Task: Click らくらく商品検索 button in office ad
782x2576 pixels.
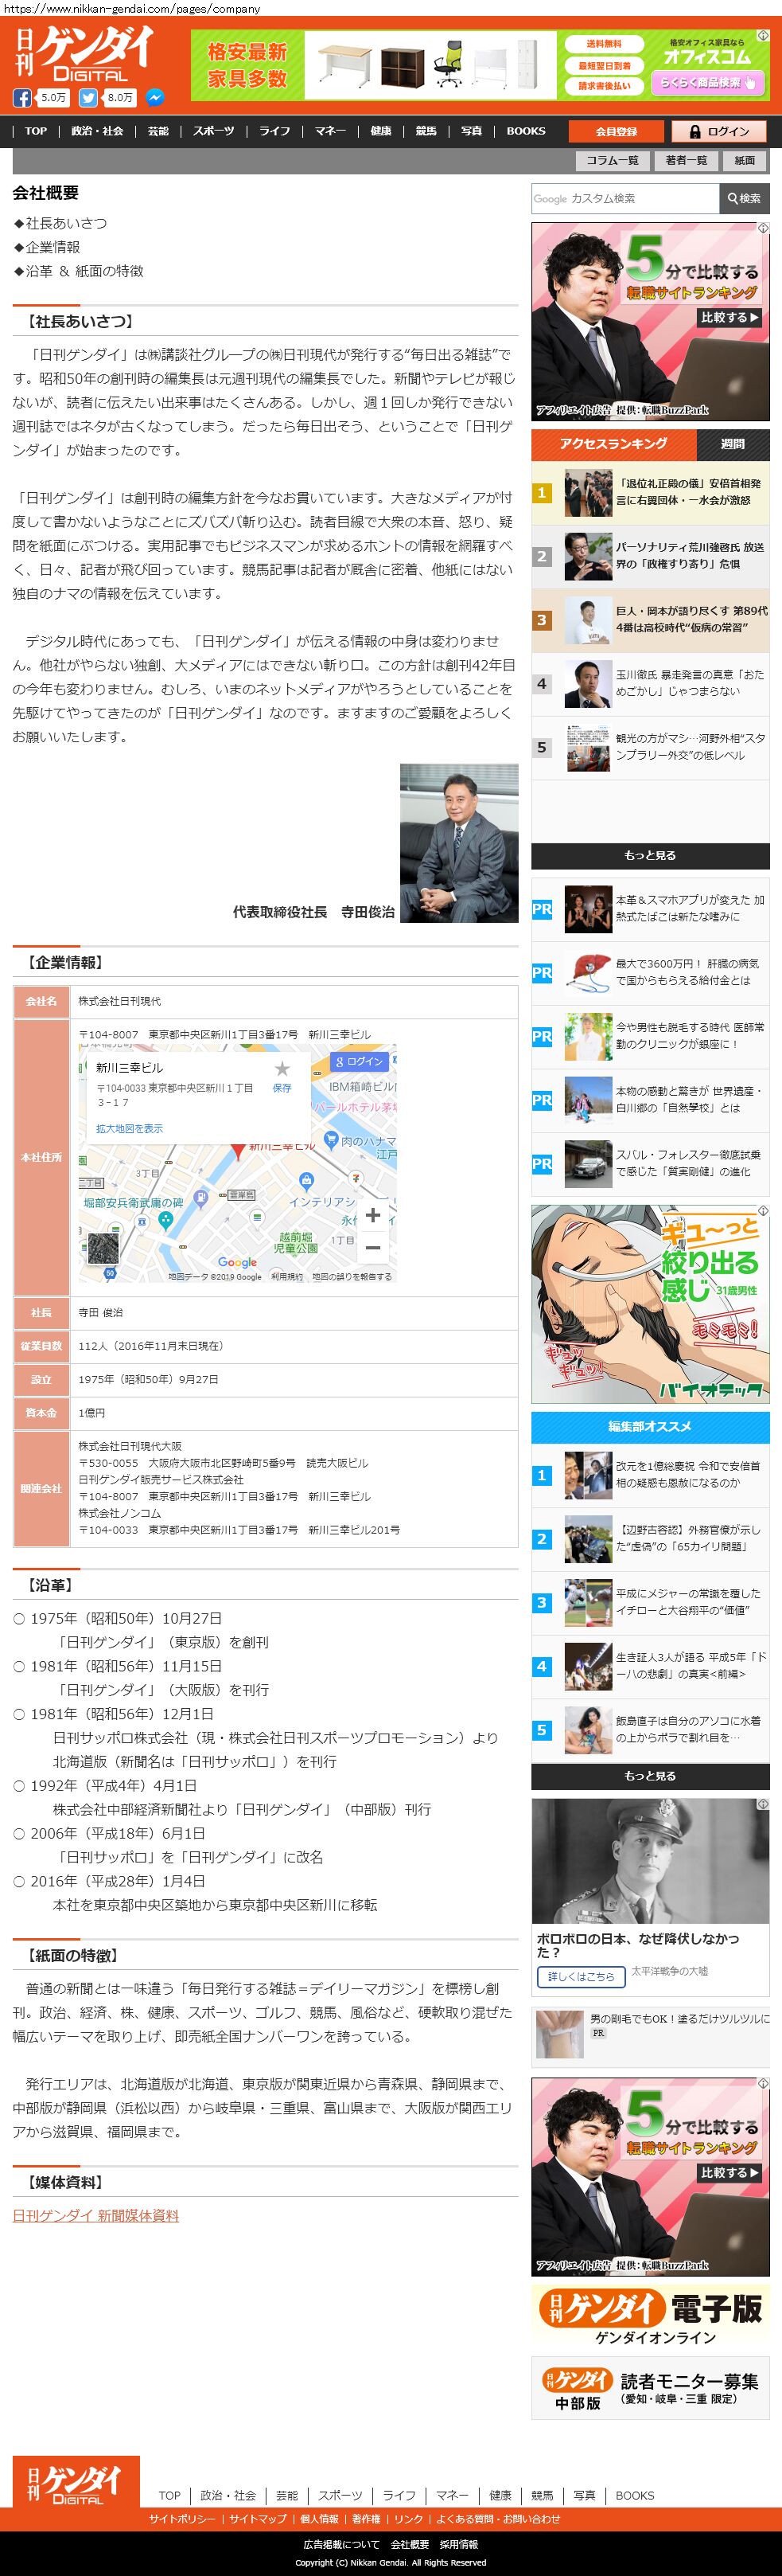Action: [708, 82]
